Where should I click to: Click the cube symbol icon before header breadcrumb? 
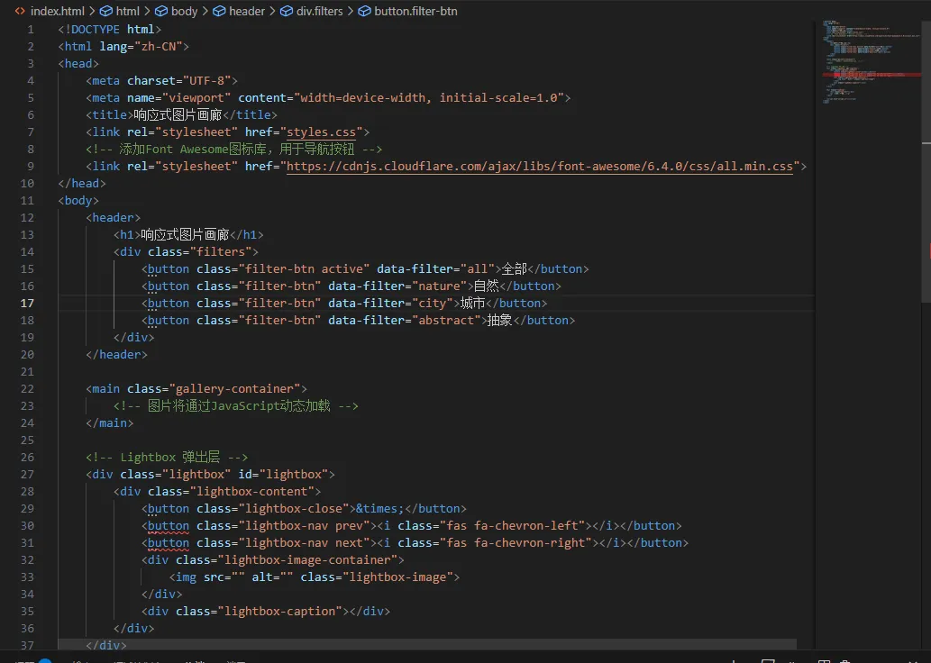click(219, 11)
